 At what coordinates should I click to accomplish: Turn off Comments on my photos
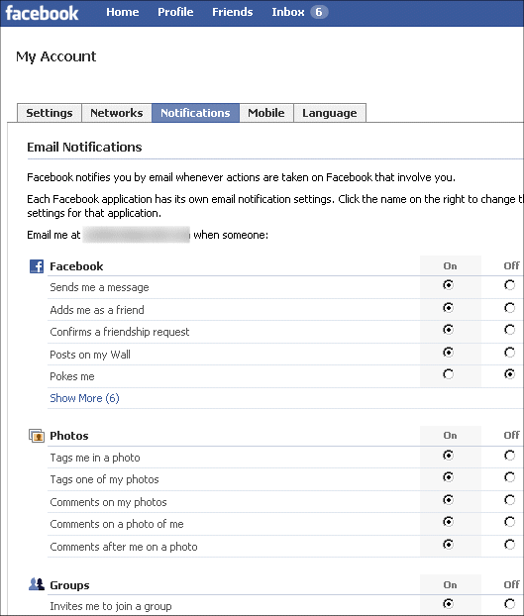click(x=509, y=500)
